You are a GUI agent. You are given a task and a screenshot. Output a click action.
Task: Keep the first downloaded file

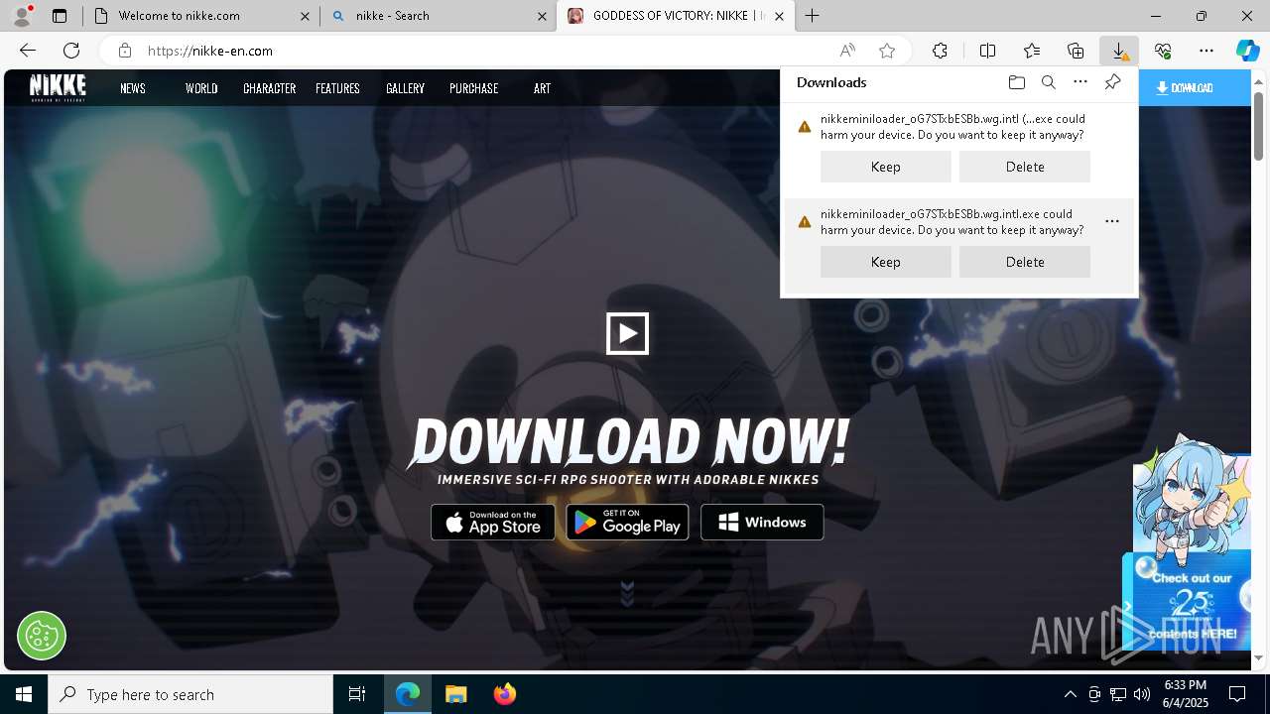885,167
